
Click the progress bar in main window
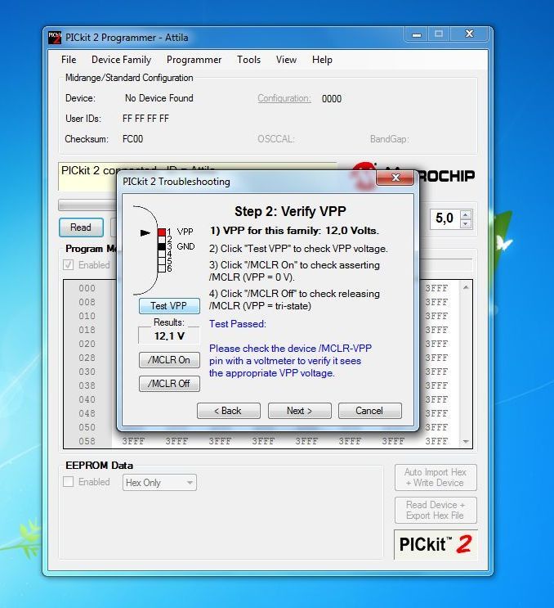tap(87, 205)
